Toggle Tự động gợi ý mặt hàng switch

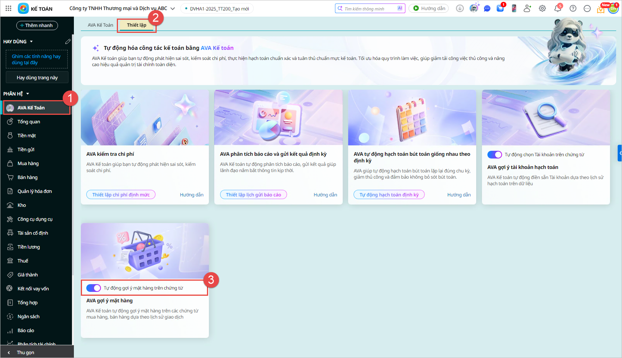(93, 288)
